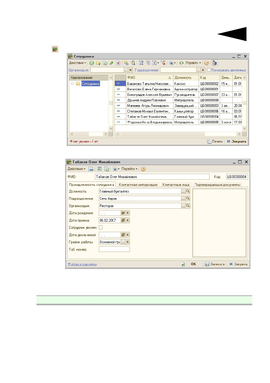Click the Mark for deletion icon

tap(118, 63)
